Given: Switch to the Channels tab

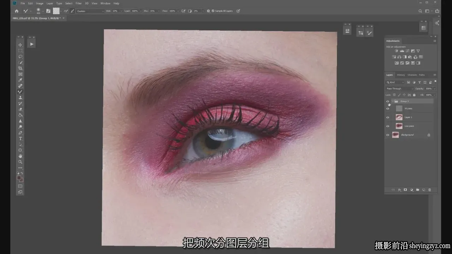Looking at the screenshot, I should click(412, 75).
